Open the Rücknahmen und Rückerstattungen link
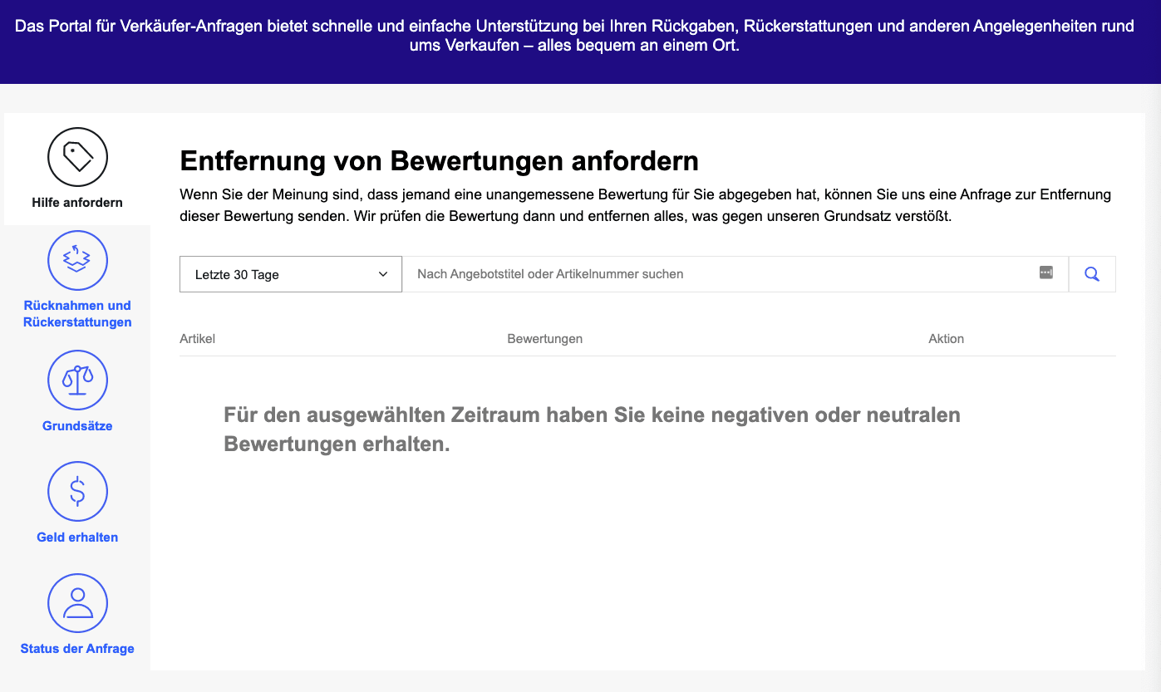The height and width of the screenshot is (692, 1161). pos(77,314)
